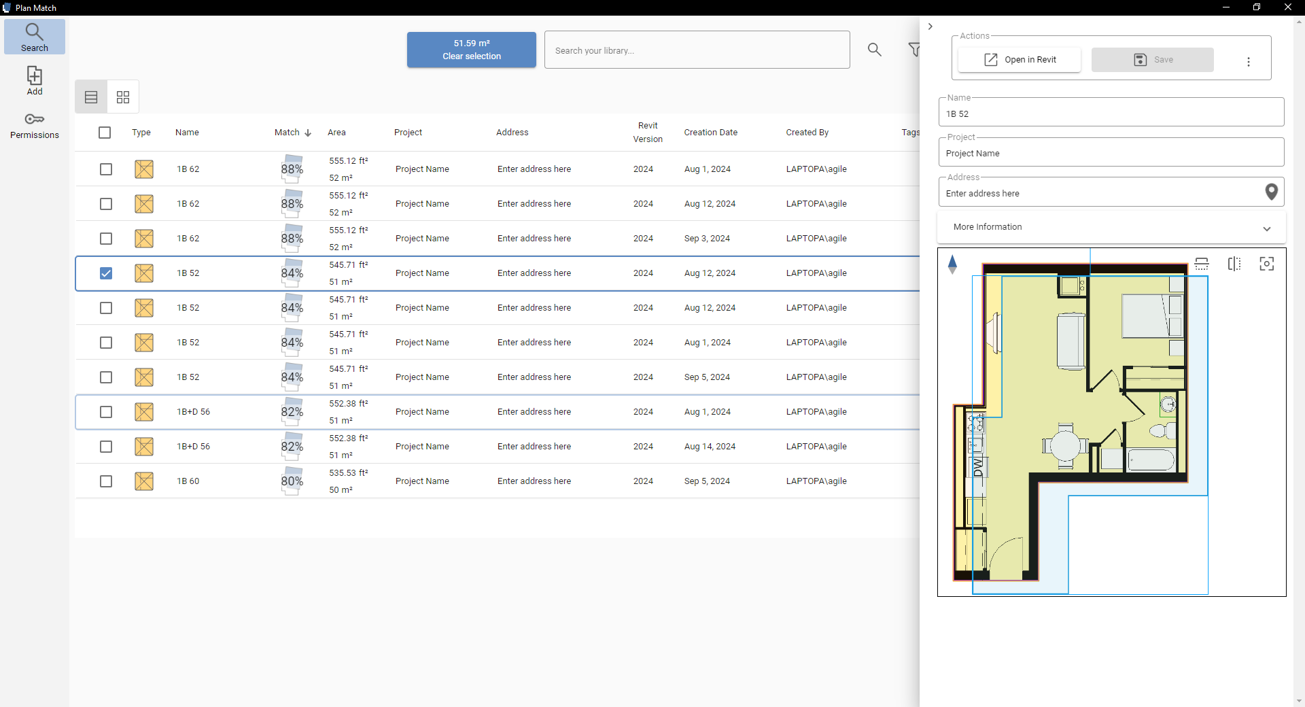Image resolution: width=1305 pixels, height=707 pixels.
Task: Check the box for the 1B 60 row
Action: [106, 481]
